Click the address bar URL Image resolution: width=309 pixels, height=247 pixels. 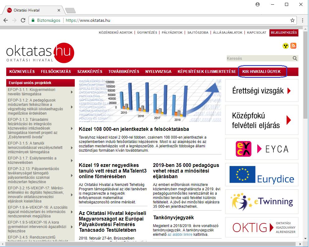coord(88,20)
